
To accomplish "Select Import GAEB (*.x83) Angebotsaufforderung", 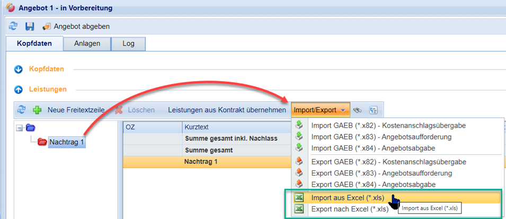I will (x=381, y=136).
